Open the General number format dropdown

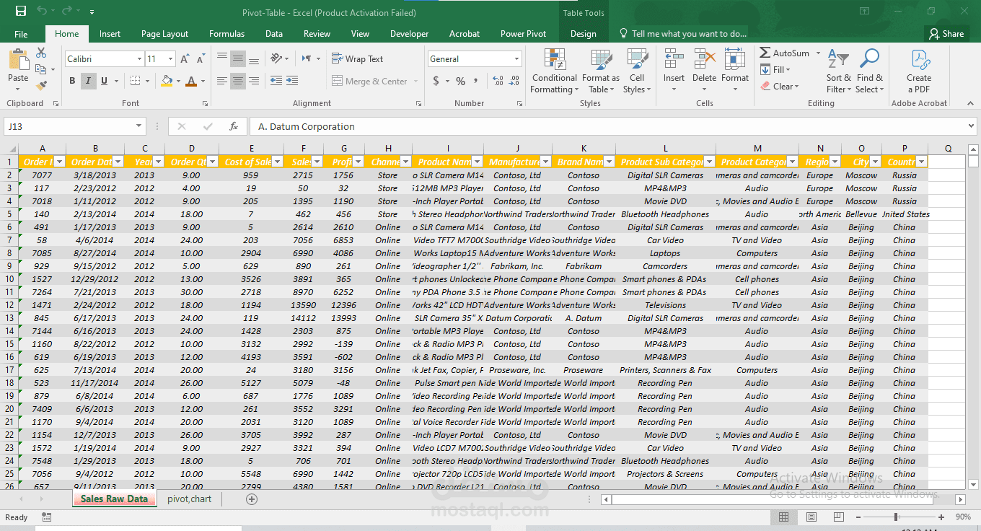(516, 59)
